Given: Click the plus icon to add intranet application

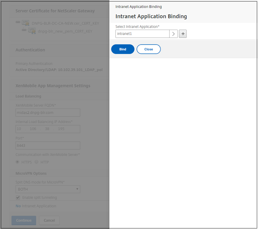Looking at the screenshot, I should (x=183, y=34).
